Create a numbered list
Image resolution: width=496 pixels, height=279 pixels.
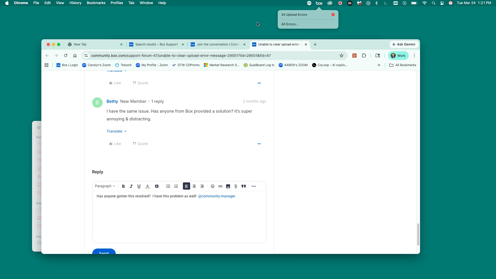tap(176, 186)
